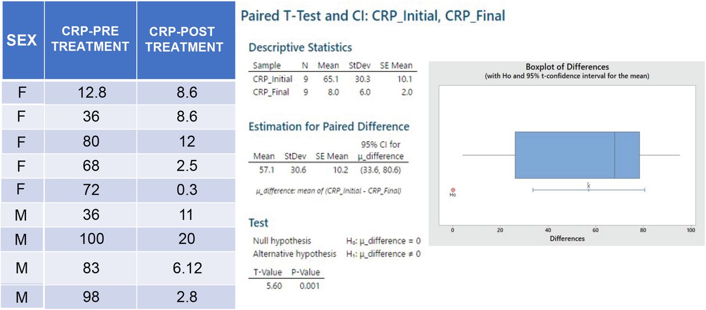Select the Descriptive Statistics heading
Image resolution: width=706 pixels, height=310 pixels.
pyautogui.click(x=300, y=47)
